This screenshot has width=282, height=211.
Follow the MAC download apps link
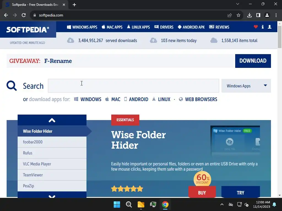113,99
